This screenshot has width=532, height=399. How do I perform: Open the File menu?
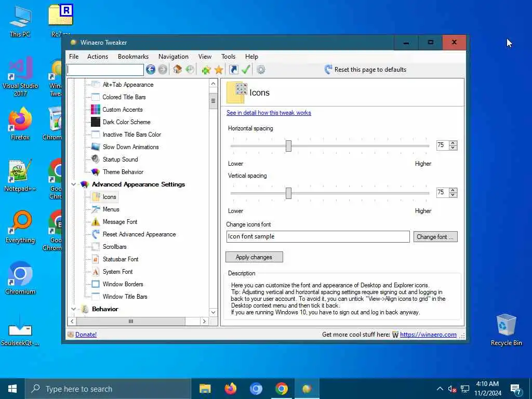click(x=74, y=57)
